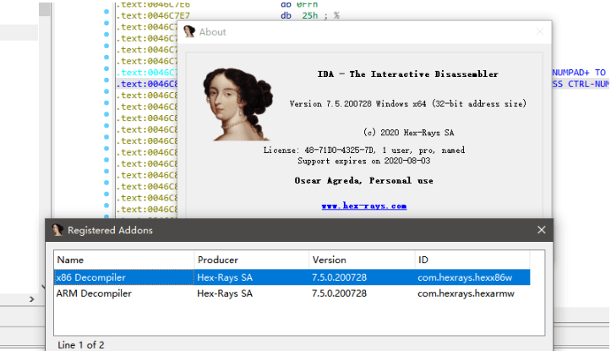Click the Oscar Agreda, Personal use text
This screenshot has width=611, height=351.
364,180
